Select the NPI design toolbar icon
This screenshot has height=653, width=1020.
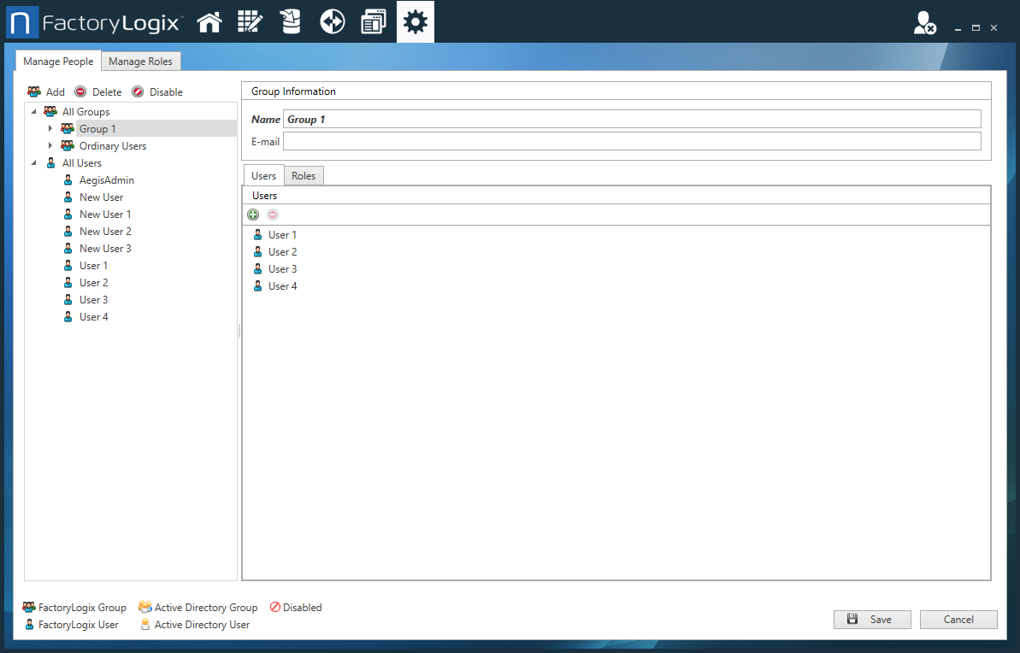pyautogui.click(x=250, y=21)
